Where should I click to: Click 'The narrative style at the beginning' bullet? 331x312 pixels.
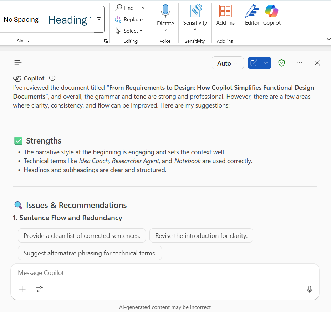click(124, 152)
